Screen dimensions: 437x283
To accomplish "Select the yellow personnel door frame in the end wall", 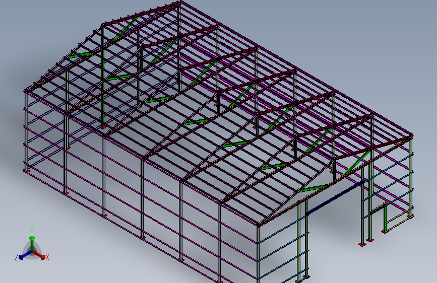I will pos(398,218).
